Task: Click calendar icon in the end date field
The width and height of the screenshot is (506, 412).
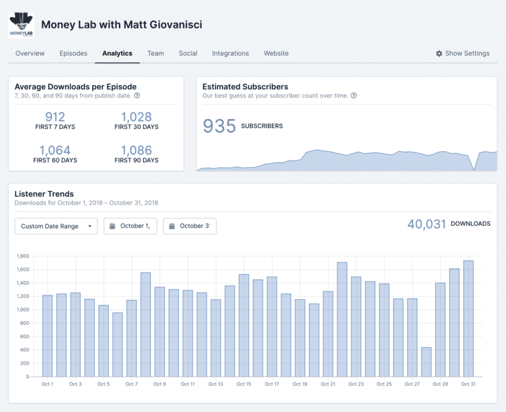Action: [172, 226]
